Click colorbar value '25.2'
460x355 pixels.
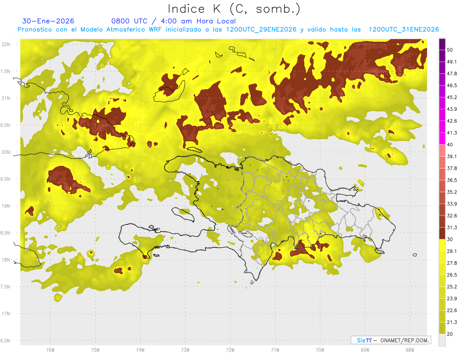tap(452, 287)
